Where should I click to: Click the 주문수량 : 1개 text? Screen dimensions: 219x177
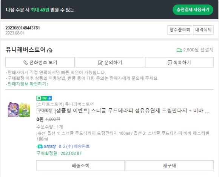pyautogui.click(x=49, y=127)
